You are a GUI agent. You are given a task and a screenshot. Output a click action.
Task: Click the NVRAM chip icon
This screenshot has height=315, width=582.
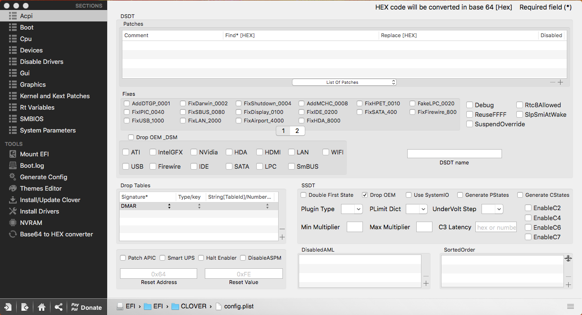coord(13,223)
